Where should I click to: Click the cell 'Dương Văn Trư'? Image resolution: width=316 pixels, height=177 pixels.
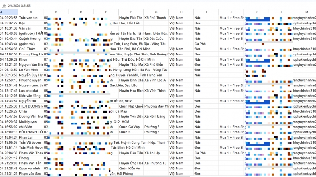(x=31, y=116)
